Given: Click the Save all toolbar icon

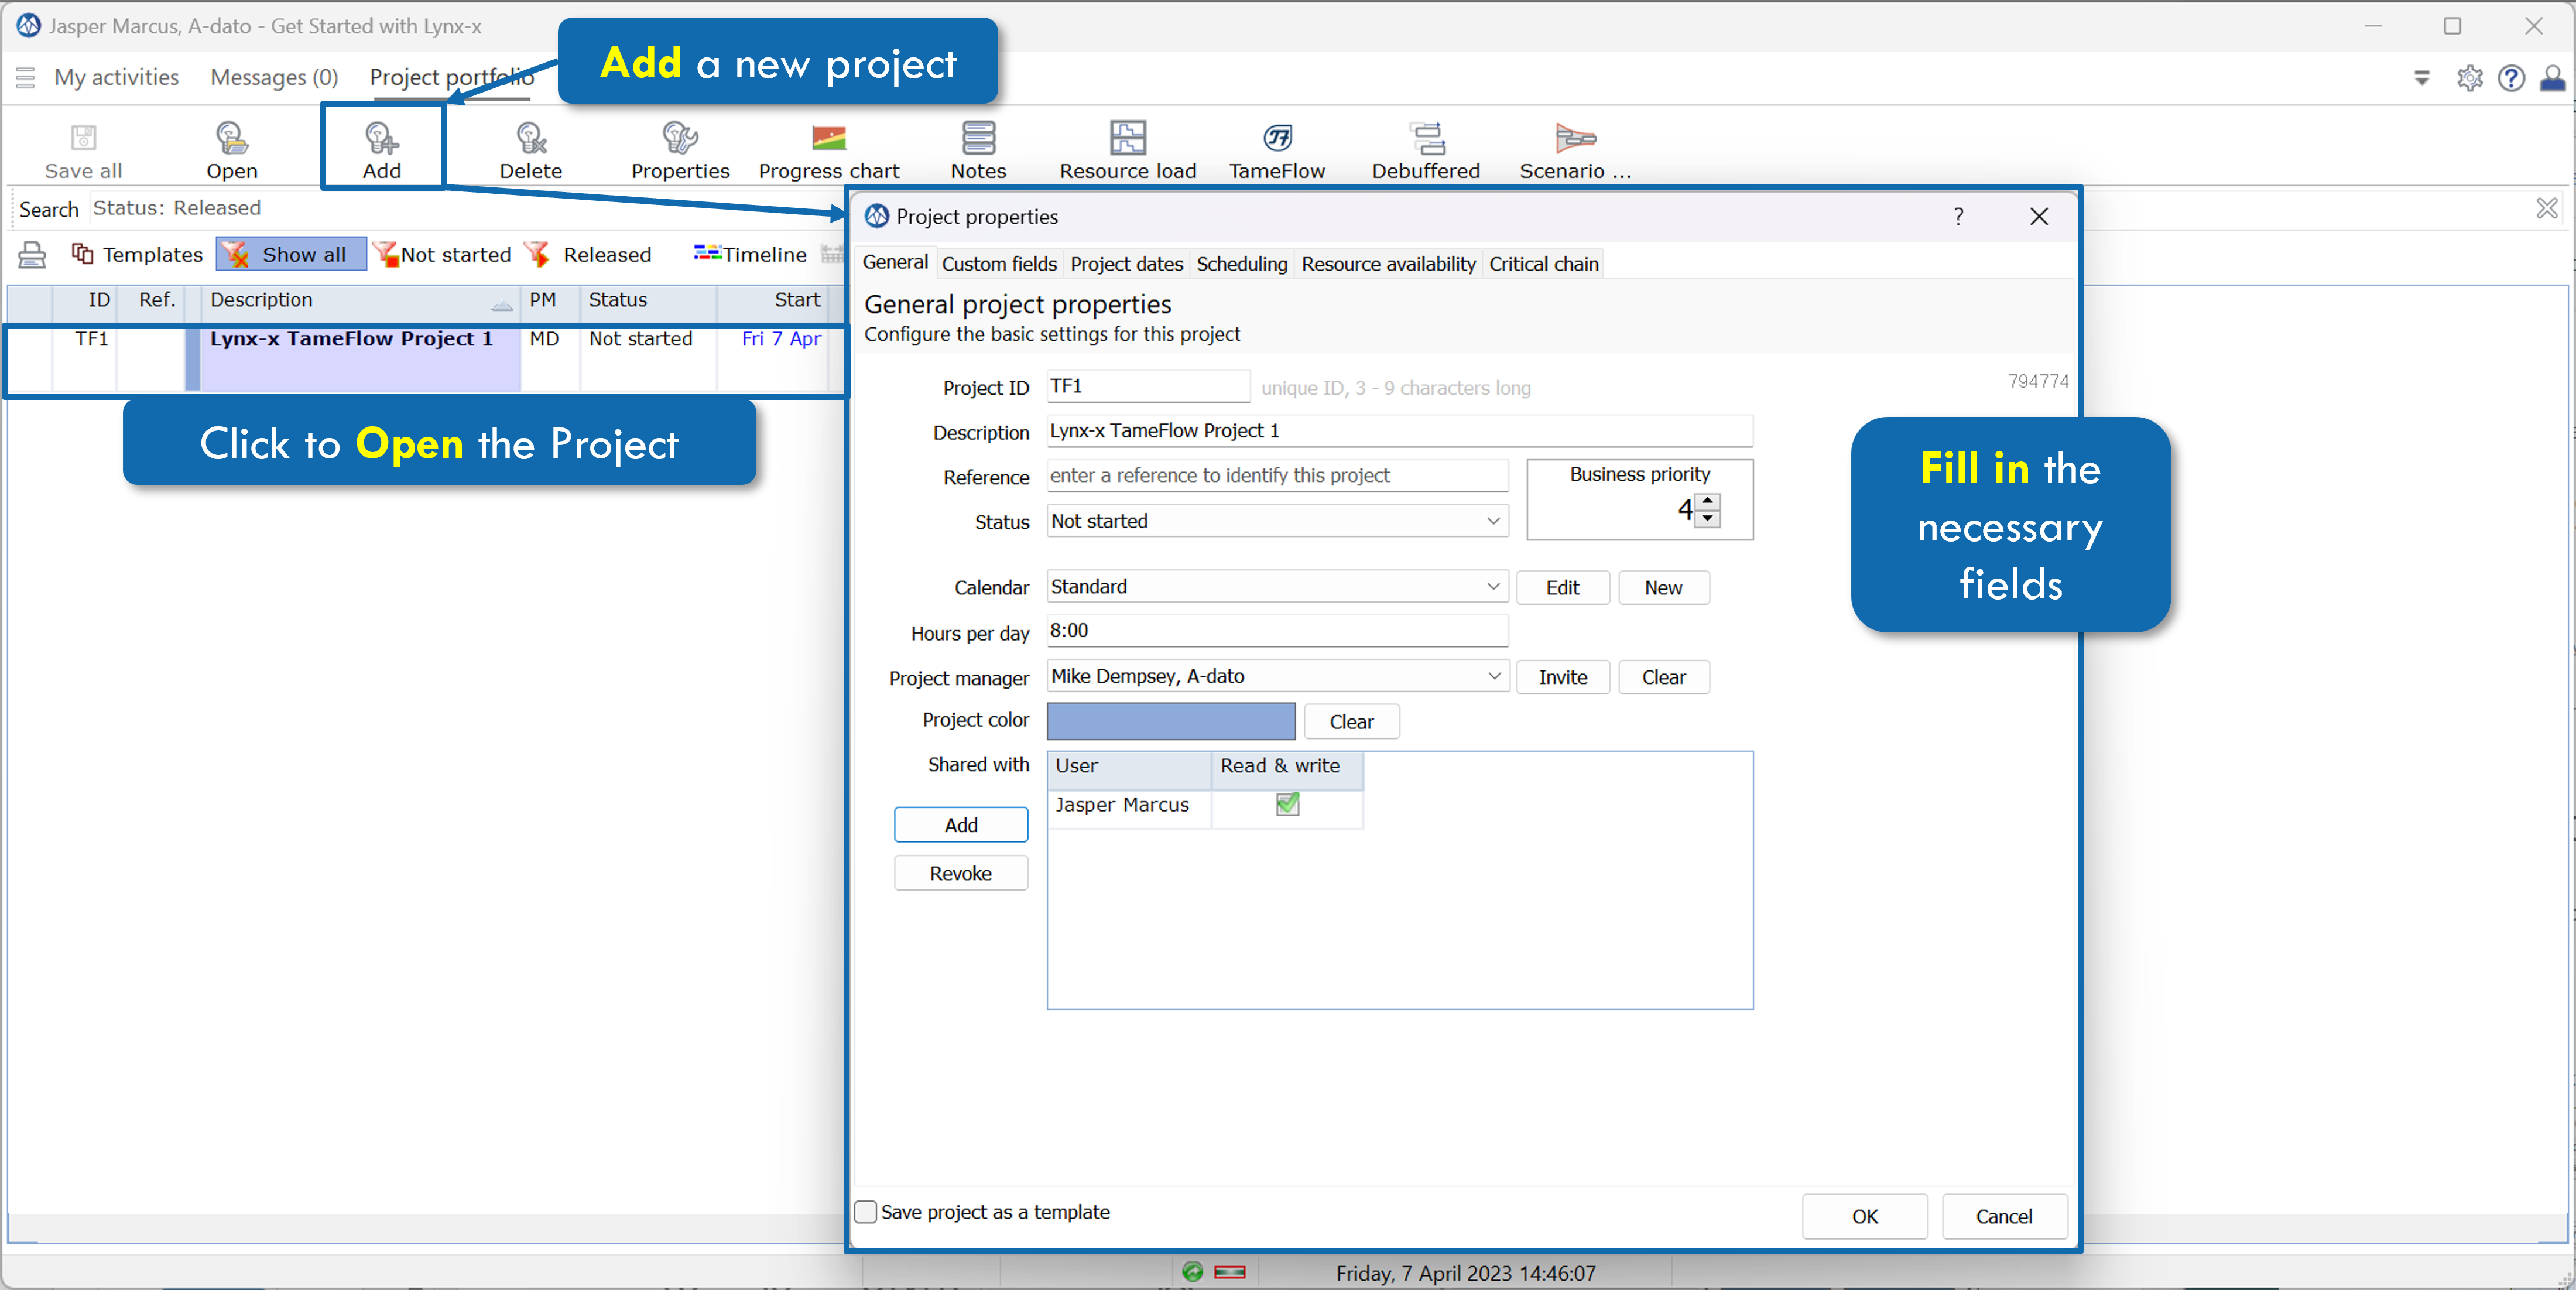Looking at the screenshot, I should tap(83, 150).
